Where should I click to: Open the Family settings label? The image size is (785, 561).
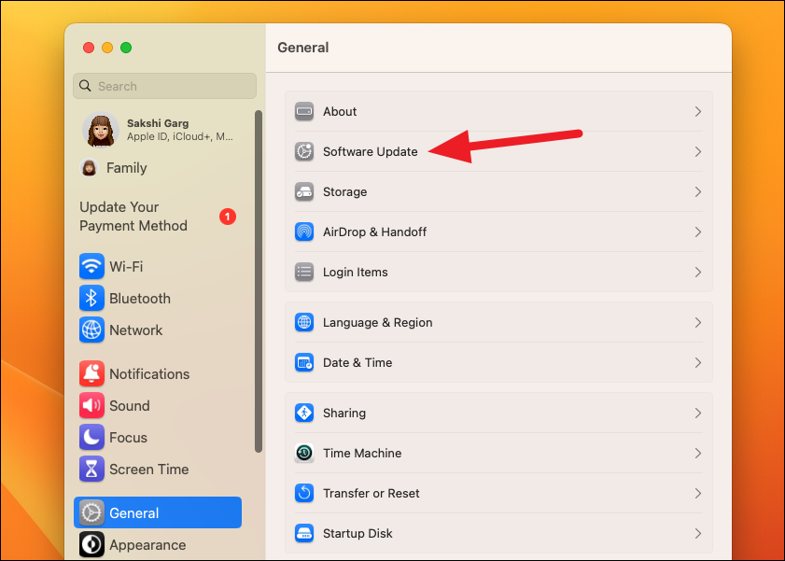(x=127, y=168)
